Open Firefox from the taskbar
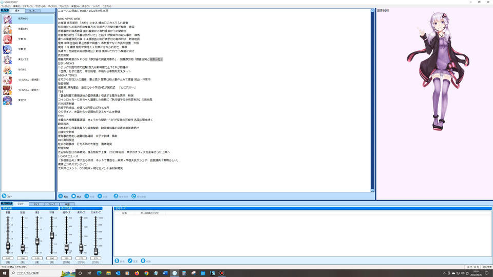Viewport: 493px width, 277px height. pyautogui.click(x=137, y=273)
